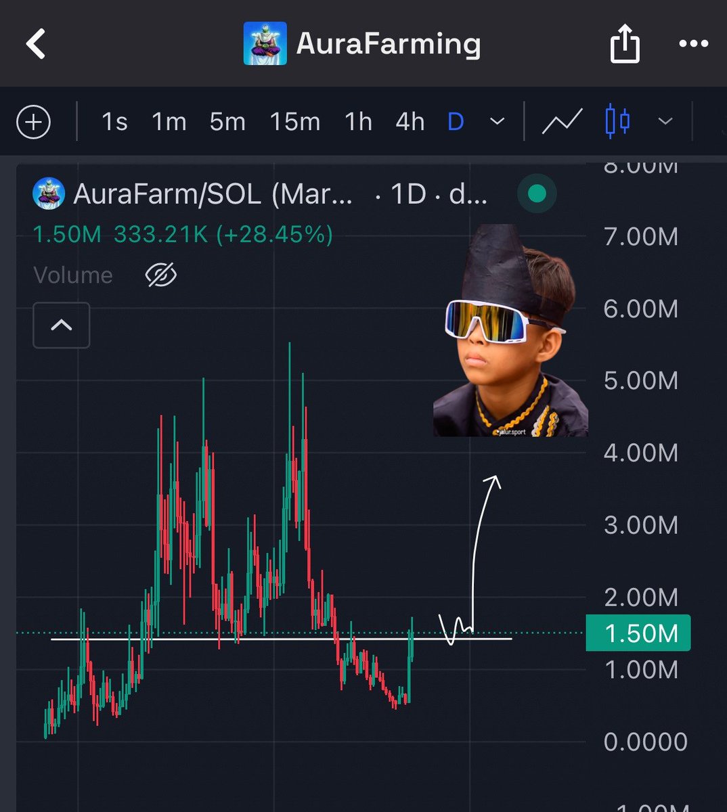
Task: Switch to the 15m timeframe
Action: [x=294, y=122]
